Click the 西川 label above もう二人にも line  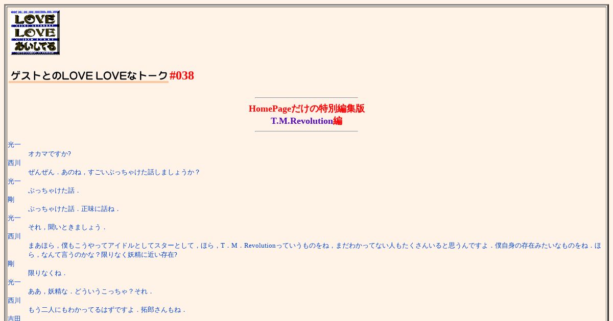14,301
